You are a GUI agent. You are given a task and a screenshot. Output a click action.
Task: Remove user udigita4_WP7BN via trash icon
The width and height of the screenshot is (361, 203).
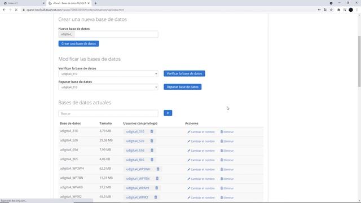click(157, 178)
